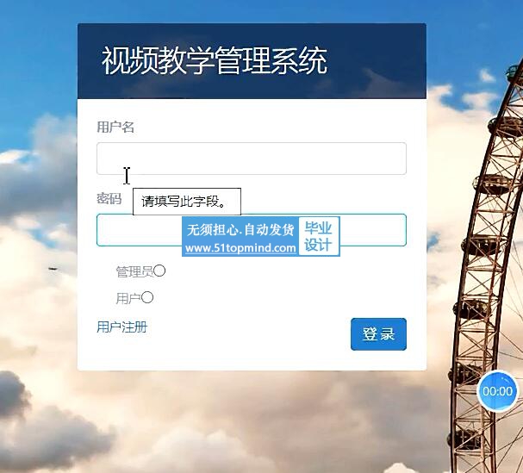Click the 00:00 recording timer circle

pyautogui.click(x=497, y=391)
